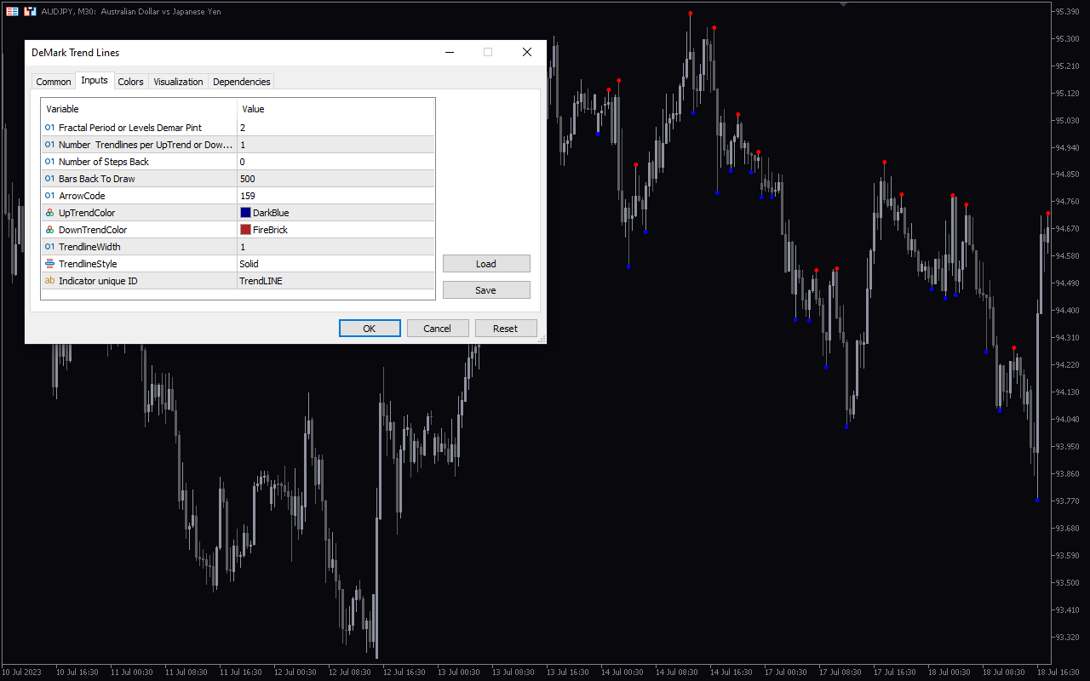Click the color icon beside UpTrendColor
This screenshot has height=681, width=1090.
tap(49, 213)
